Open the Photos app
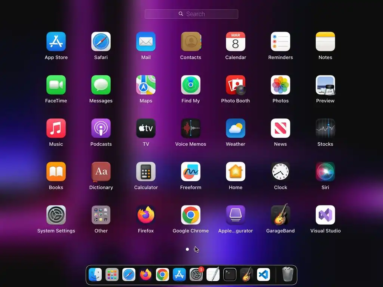Viewport: 383px width, 287px height. 281,85
